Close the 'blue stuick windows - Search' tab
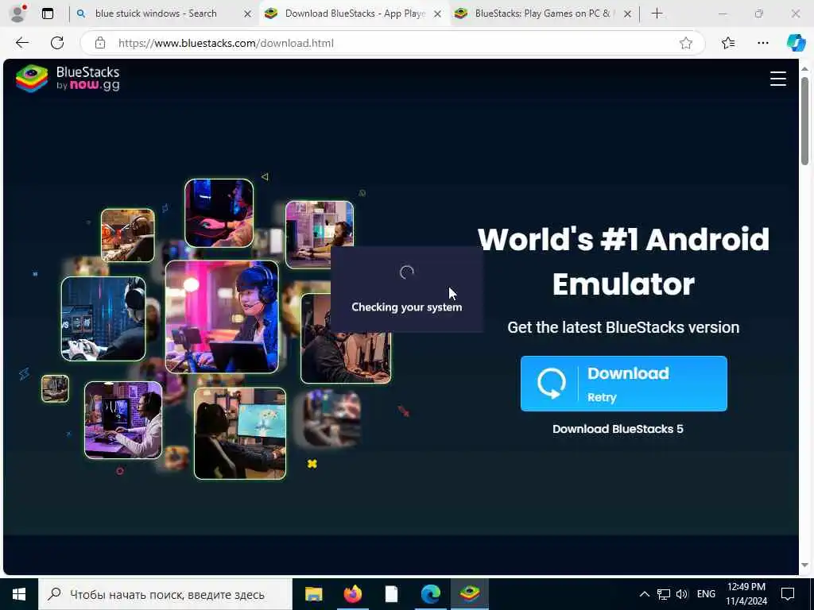 (248, 14)
